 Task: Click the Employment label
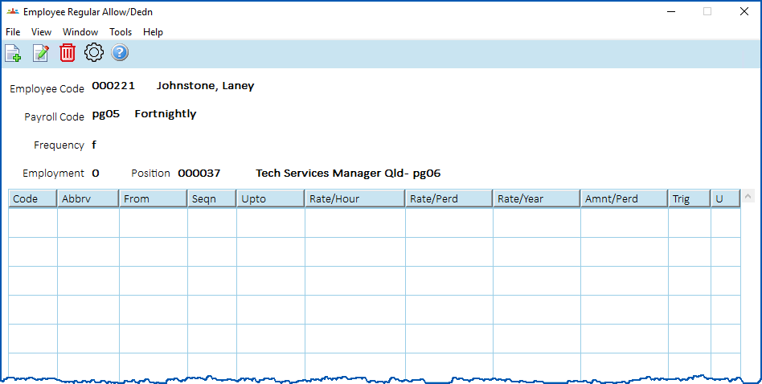click(54, 174)
